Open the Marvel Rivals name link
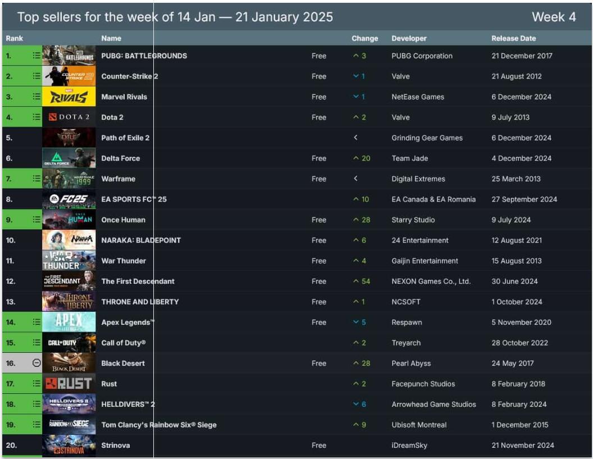 (x=124, y=97)
